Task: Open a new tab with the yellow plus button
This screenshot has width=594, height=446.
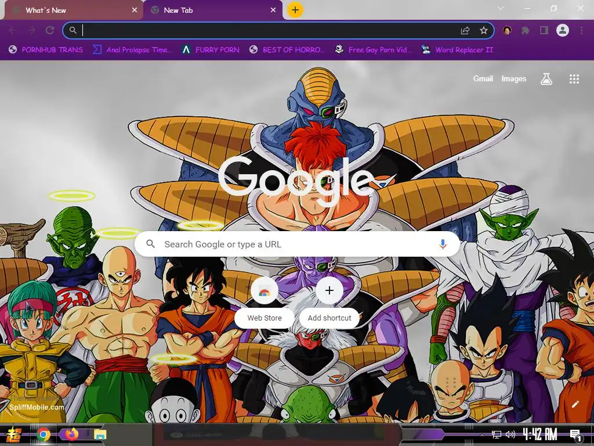Action: (295, 10)
